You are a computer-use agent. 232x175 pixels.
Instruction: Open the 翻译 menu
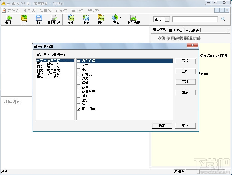tap(61, 10)
